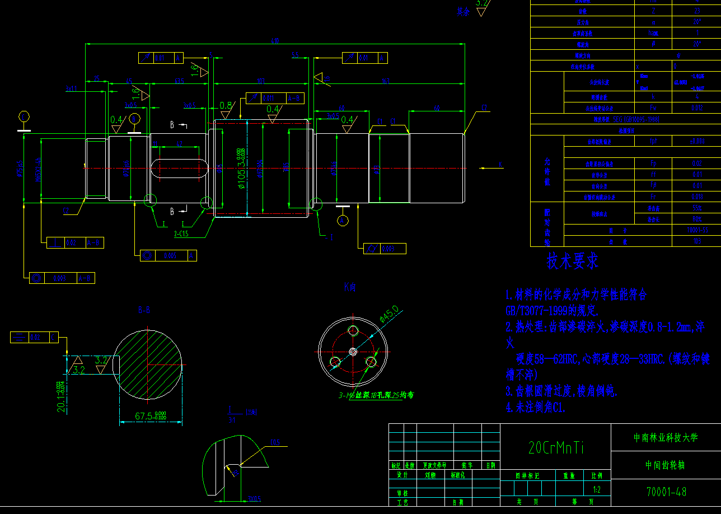Click the 2-C1.5 chamfer callout
This screenshot has height=514, width=721.
[x=181, y=234]
